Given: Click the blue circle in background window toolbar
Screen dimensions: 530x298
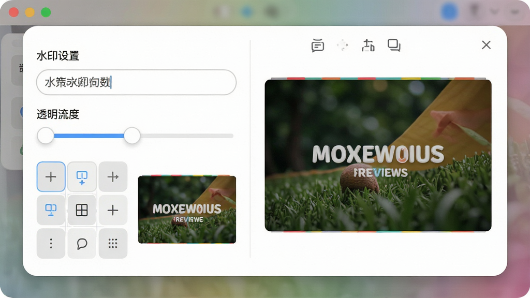Looking at the screenshot, I should (449, 12).
